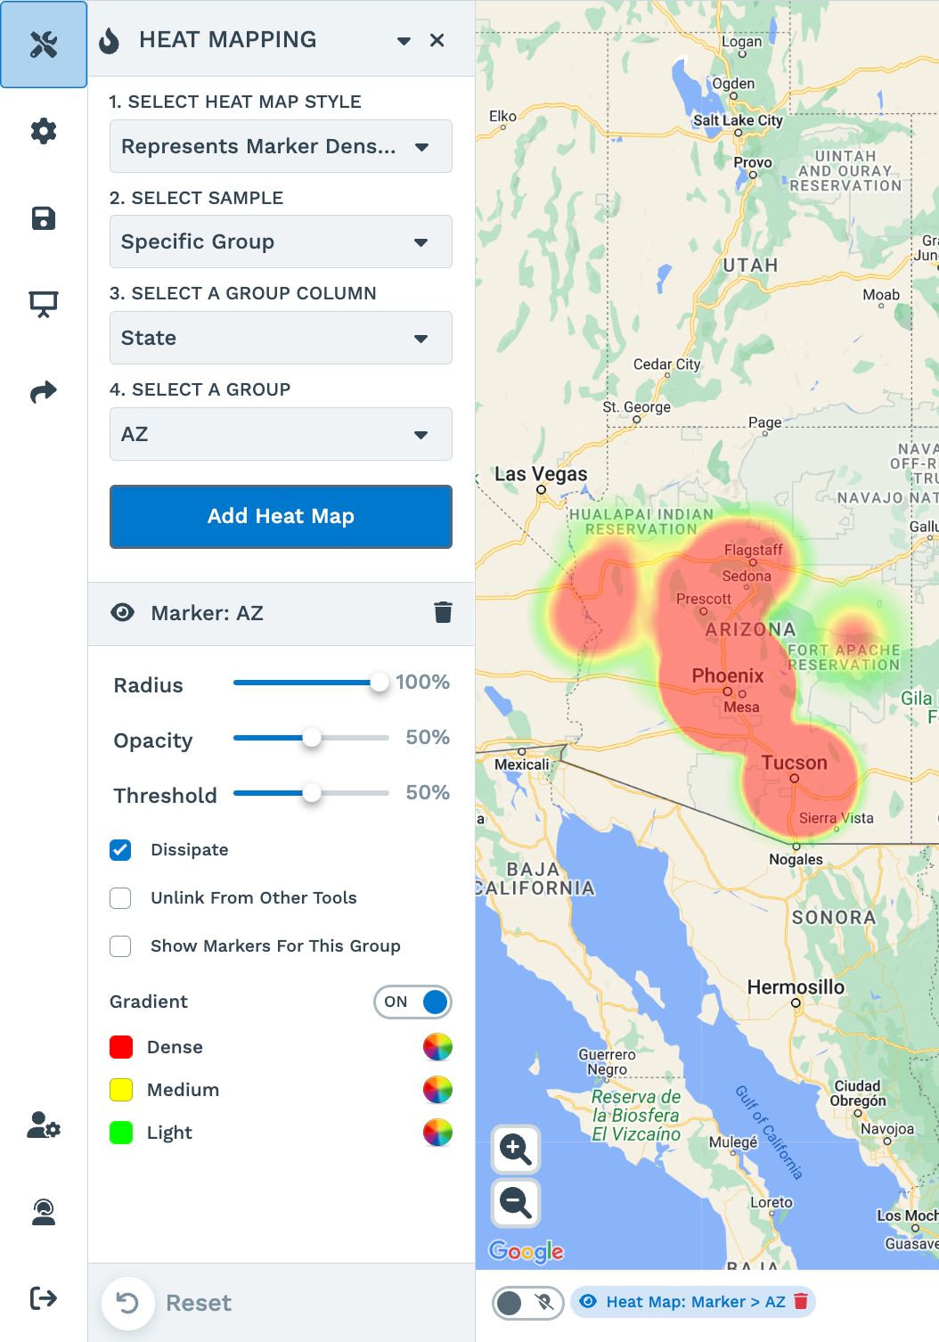Enable Show Markers For This Group
Viewport: 939px width, 1342px height.
[x=120, y=946]
